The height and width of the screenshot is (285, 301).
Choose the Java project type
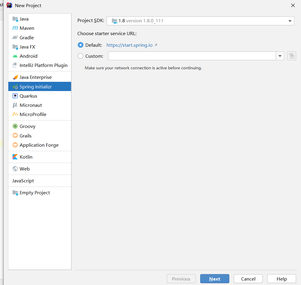[x=40, y=19]
